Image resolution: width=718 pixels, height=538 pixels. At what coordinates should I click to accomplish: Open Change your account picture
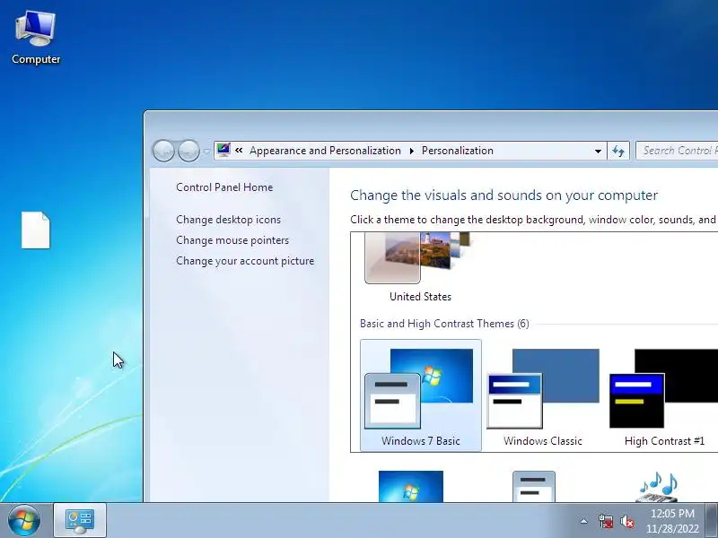245,261
